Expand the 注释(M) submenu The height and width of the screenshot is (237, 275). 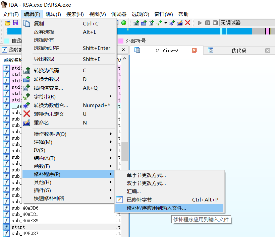point(69,142)
